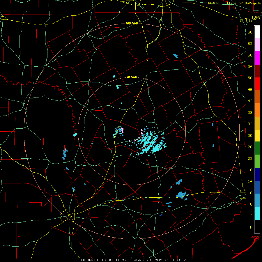Click the legend value '2'

[251, 216]
